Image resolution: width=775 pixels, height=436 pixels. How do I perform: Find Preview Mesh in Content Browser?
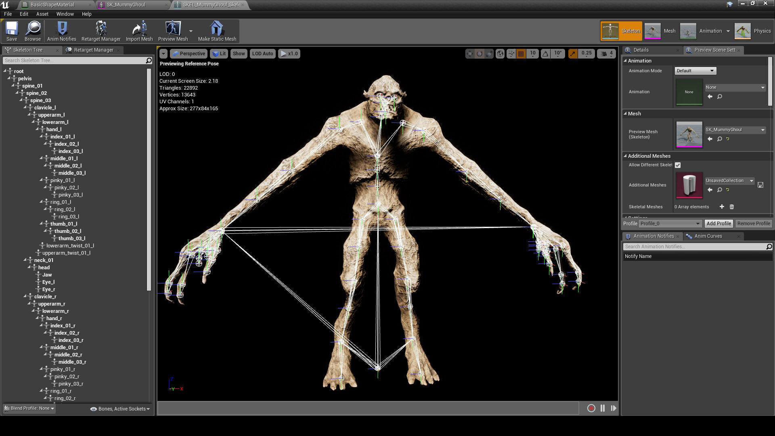coord(719,139)
